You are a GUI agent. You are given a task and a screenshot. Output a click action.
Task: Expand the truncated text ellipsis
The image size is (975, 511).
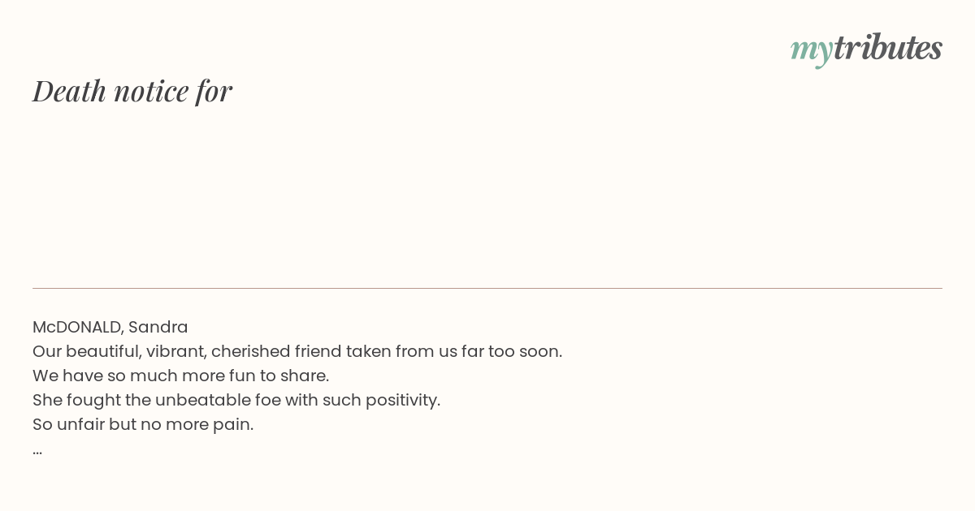click(37, 451)
